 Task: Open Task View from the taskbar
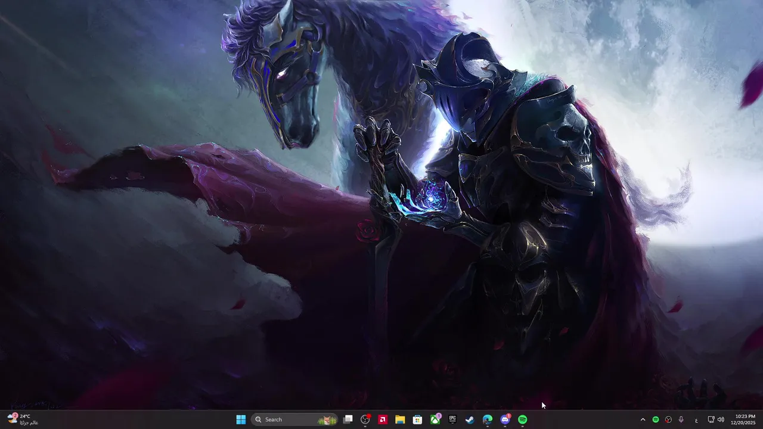click(x=348, y=419)
